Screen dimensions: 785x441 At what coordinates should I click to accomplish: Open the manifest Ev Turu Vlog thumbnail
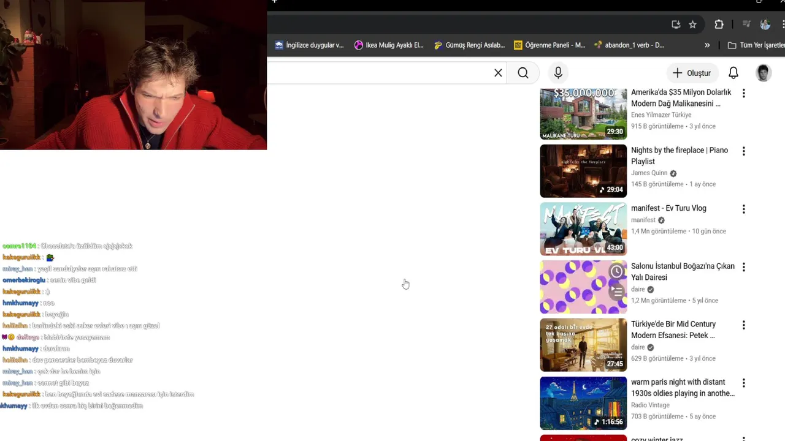583,229
